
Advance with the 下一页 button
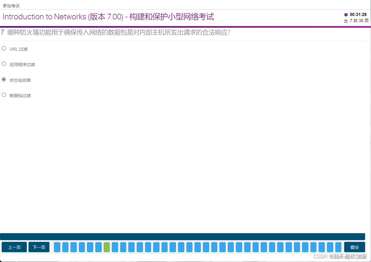click(x=39, y=247)
